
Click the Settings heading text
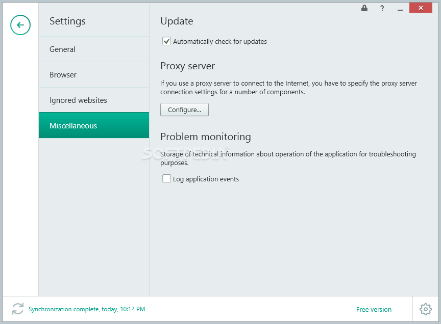(x=67, y=21)
